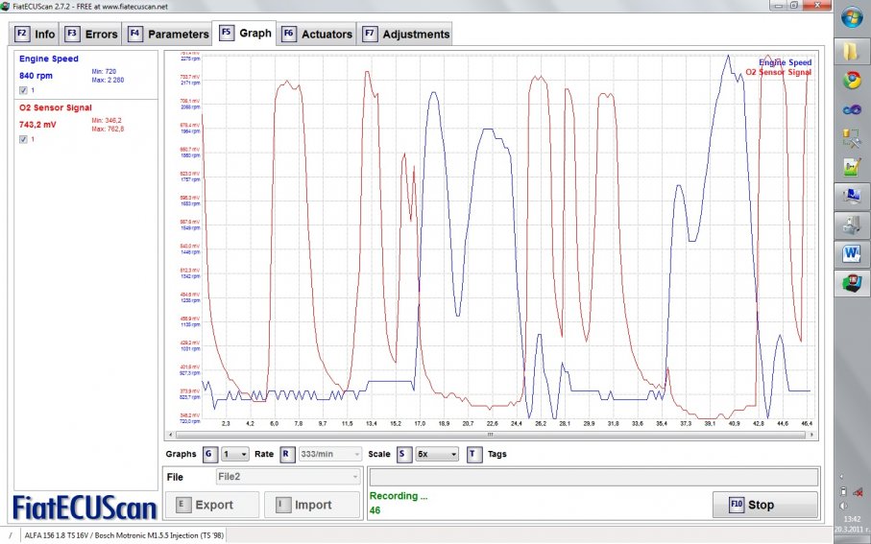Toggle the O2 Sensor Signal graph checkbox

(x=24, y=139)
